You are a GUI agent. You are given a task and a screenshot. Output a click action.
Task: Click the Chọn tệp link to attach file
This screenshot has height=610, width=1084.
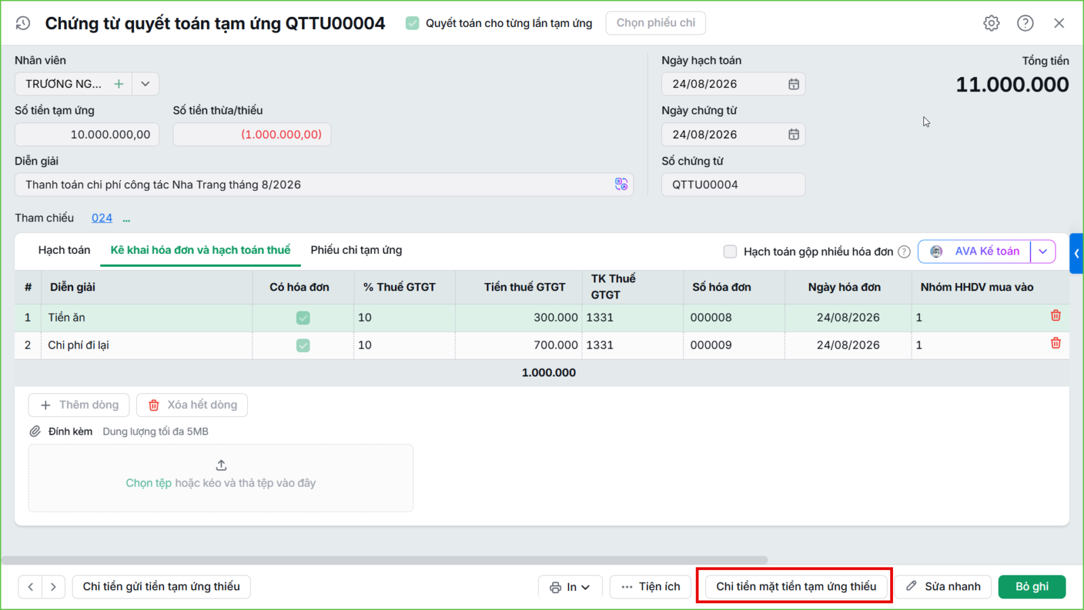click(x=149, y=483)
